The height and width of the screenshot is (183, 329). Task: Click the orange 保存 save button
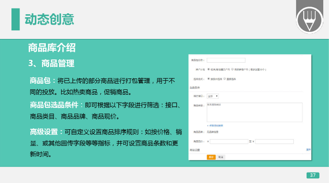(x=211, y=157)
